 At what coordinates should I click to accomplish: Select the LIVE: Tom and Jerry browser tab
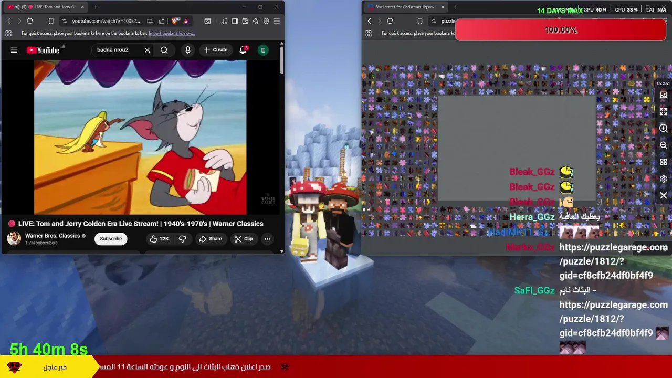coord(45,7)
